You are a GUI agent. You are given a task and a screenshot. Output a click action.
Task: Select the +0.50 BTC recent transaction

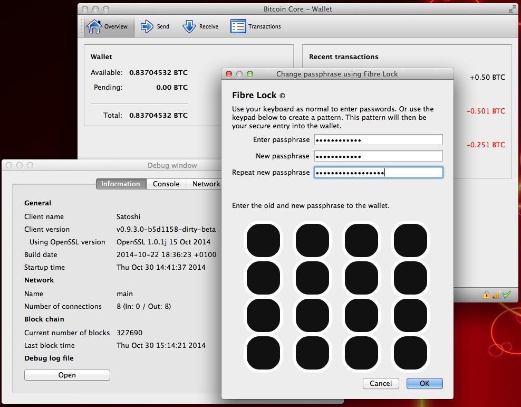(487, 78)
